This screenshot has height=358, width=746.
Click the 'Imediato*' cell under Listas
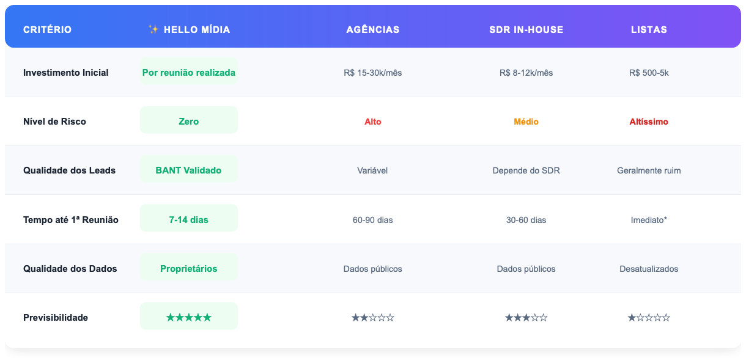click(x=649, y=219)
